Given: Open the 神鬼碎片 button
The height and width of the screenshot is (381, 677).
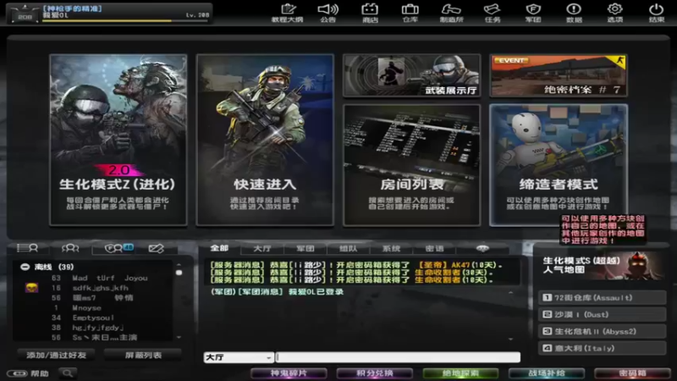Looking at the screenshot, I should [289, 373].
